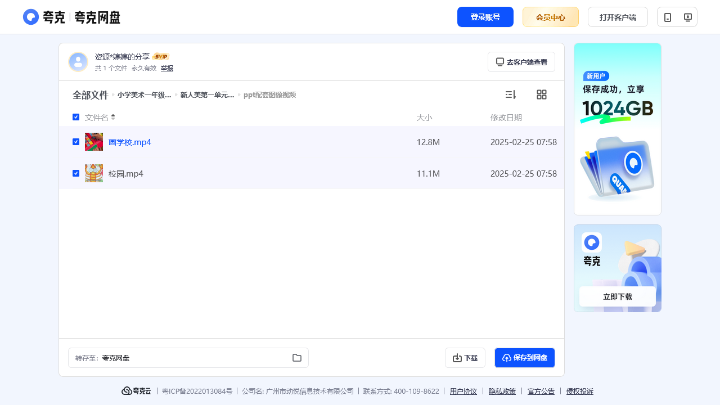Open the 会员中心 member center
This screenshot has width=720, height=405.
coord(551,17)
